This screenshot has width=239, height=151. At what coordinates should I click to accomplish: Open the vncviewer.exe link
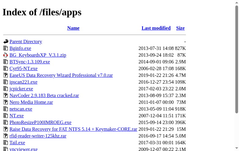click(24, 149)
